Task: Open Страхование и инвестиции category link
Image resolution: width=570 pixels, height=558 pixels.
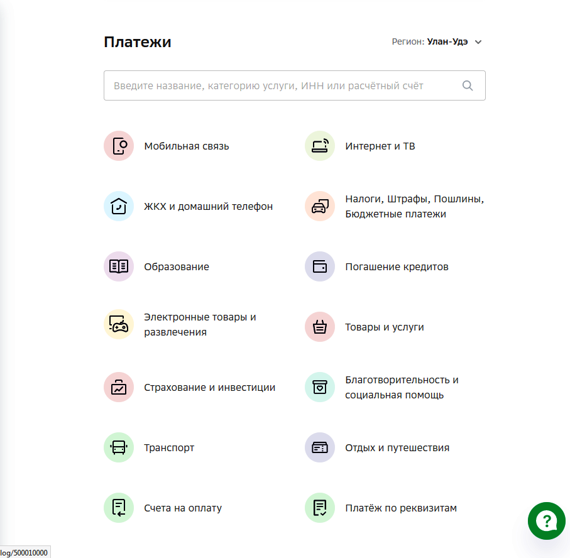Action: click(209, 388)
